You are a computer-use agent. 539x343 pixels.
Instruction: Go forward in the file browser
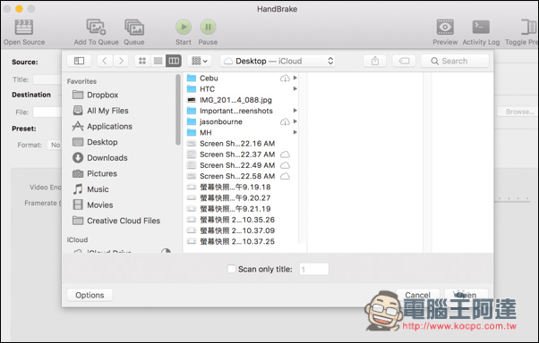coord(121,61)
